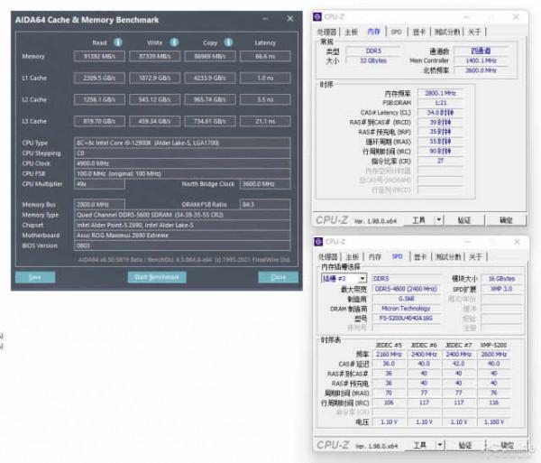The height and width of the screenshot is (463, 541).
Task: Click L3 Cache Latency value 21.1 ns
Action: click(265, 121)
